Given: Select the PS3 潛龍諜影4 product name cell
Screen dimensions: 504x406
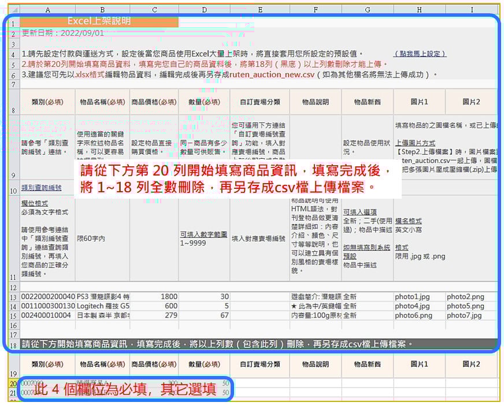Looking at the screenshot, I should tap(102, 297).
